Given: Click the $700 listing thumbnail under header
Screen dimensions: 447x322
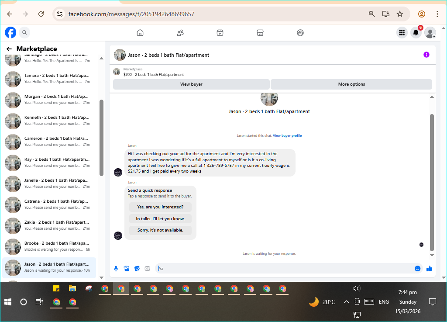Looking at the screenshot, I should pyautogui.click(x=117, y=72).
